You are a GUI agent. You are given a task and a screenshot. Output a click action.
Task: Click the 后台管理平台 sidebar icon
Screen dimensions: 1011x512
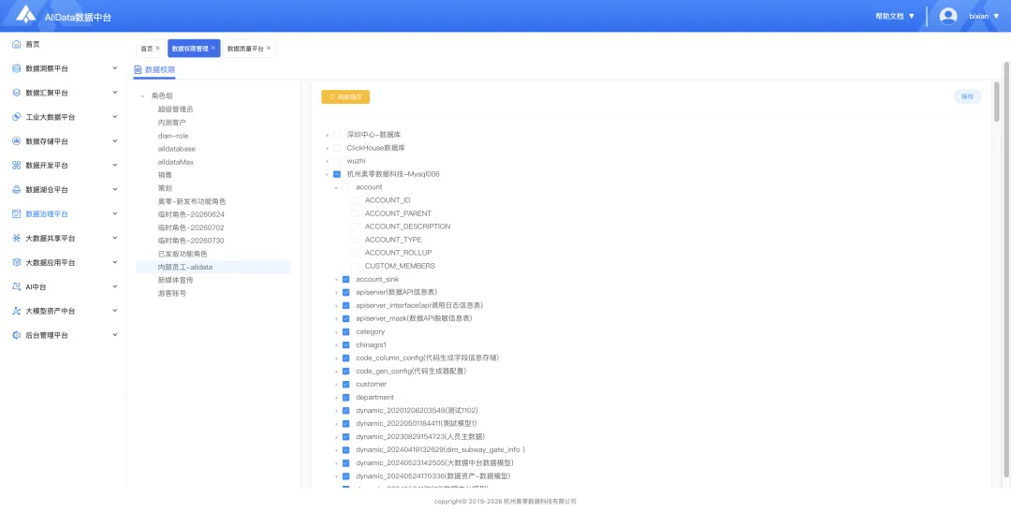(17, 335)
